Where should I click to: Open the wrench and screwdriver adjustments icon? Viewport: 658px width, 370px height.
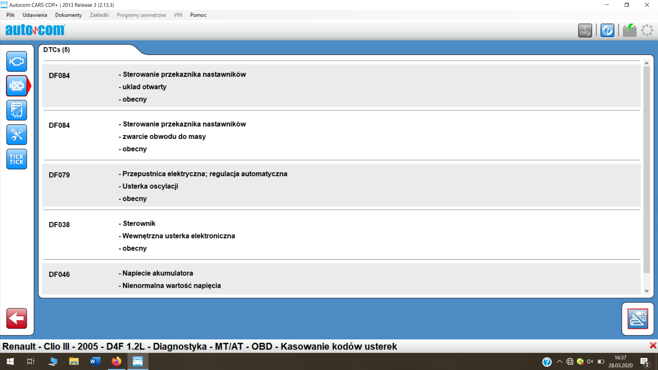coord(16,135)
